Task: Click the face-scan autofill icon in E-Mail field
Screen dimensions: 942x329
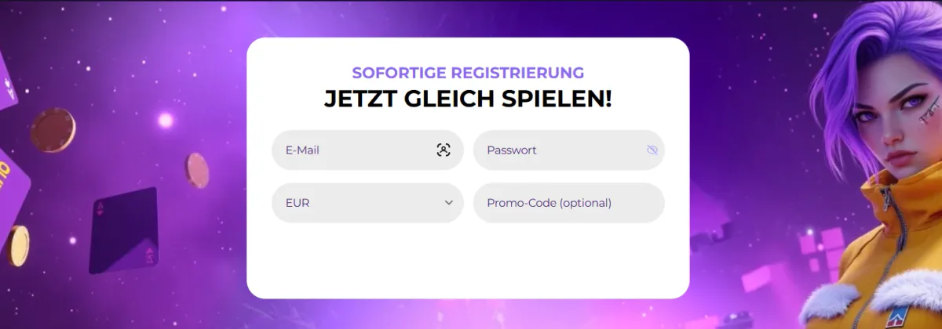Action: (x=444, y=150)
